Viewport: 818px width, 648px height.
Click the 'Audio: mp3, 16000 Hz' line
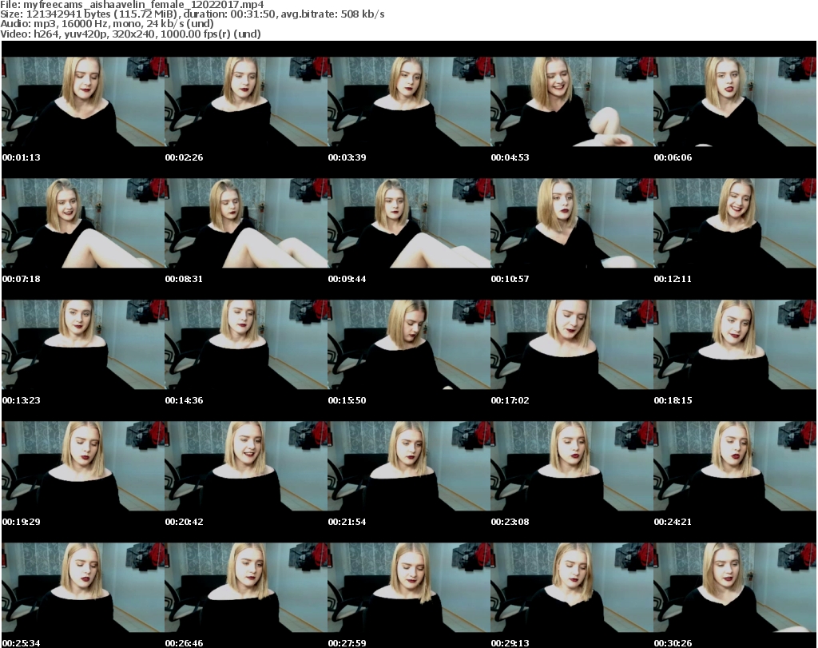tap(107, 24)
